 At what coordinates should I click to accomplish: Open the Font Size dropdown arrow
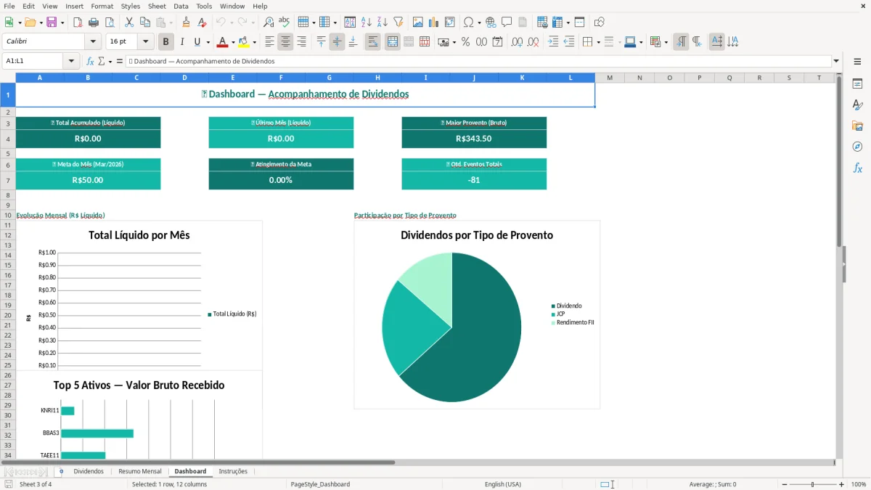146,42
